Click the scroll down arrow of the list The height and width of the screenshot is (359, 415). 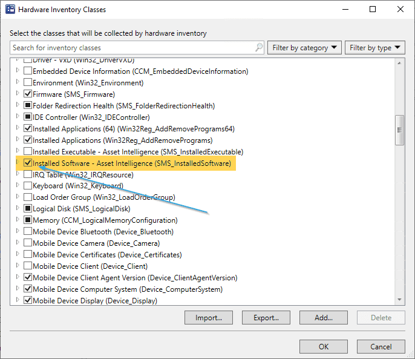point(399,300)
